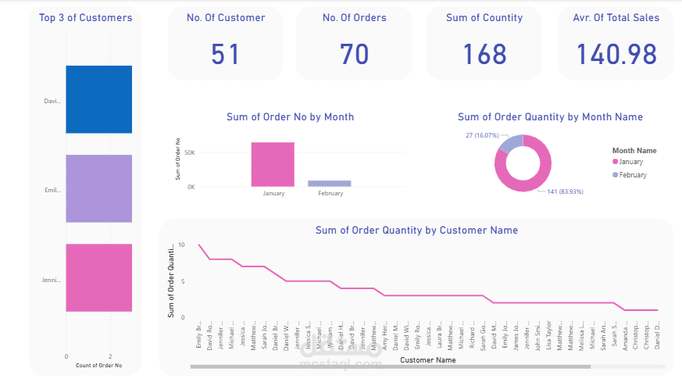Viewport: 682px width, 379px height.
Task: Click the Daniel D... customer axis label
Action: click(x=658, y=335)
